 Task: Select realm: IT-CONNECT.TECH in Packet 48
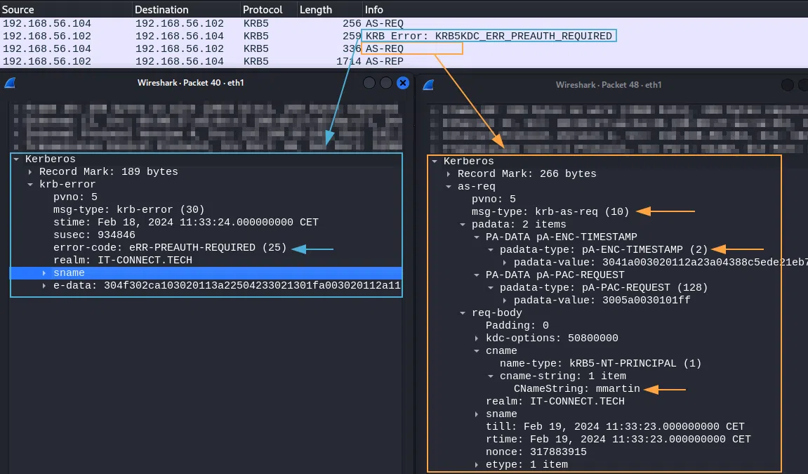click(555, 402)
